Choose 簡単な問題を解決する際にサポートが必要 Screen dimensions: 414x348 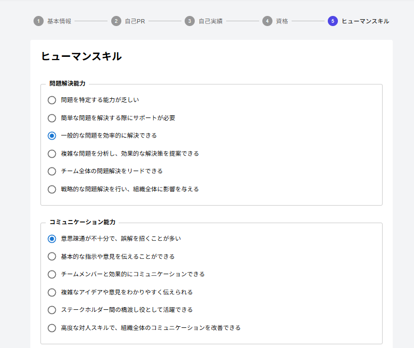(x=52, y=118)
